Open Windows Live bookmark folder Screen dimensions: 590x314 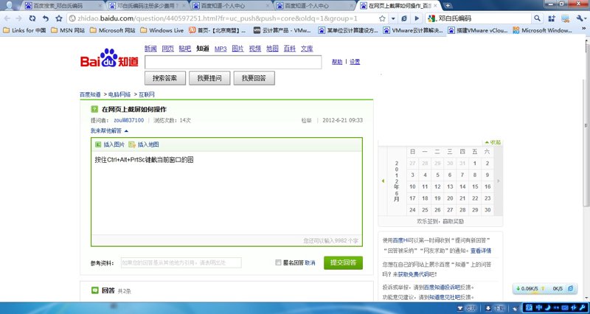tap(162, 30)
